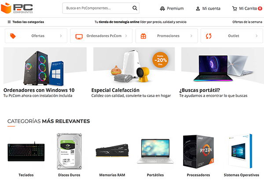The image size is (264, 184).
Task: Expand the Promociones chevron arrow
Action: [191, 36]
